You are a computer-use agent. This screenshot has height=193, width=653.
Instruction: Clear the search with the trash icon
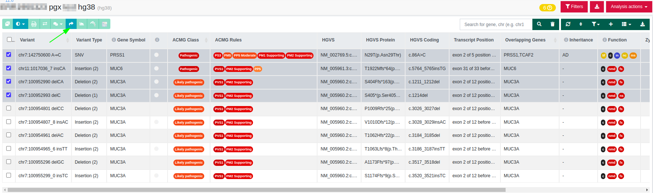(553, 24)
